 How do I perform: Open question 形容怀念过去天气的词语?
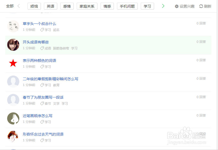click(43, 134)
